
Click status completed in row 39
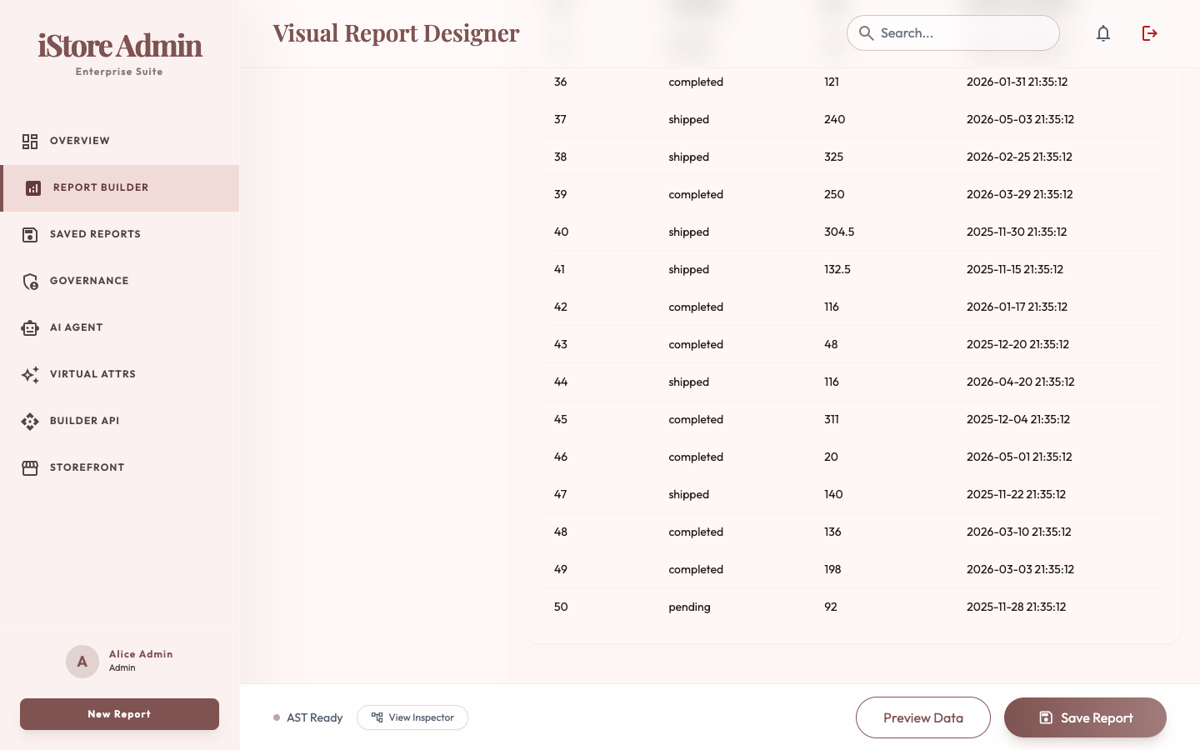[696, 194]
